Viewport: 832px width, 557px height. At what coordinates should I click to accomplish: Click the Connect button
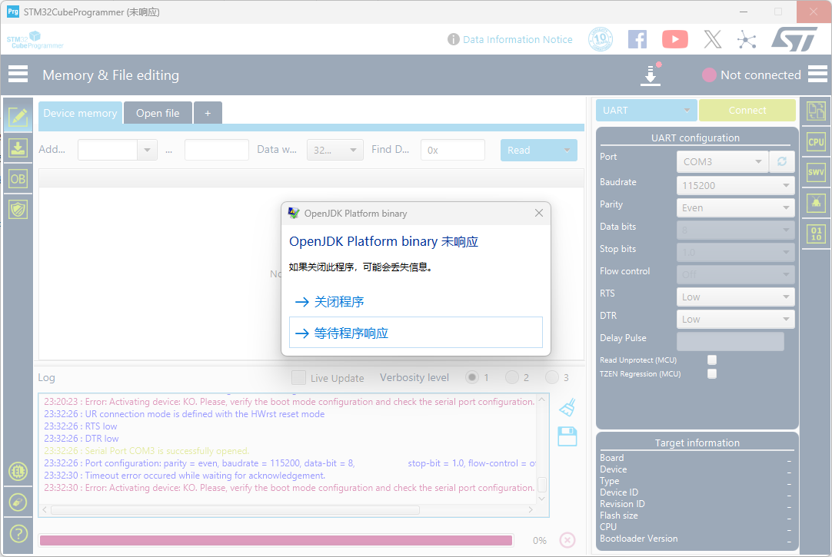tap(747, 110)
